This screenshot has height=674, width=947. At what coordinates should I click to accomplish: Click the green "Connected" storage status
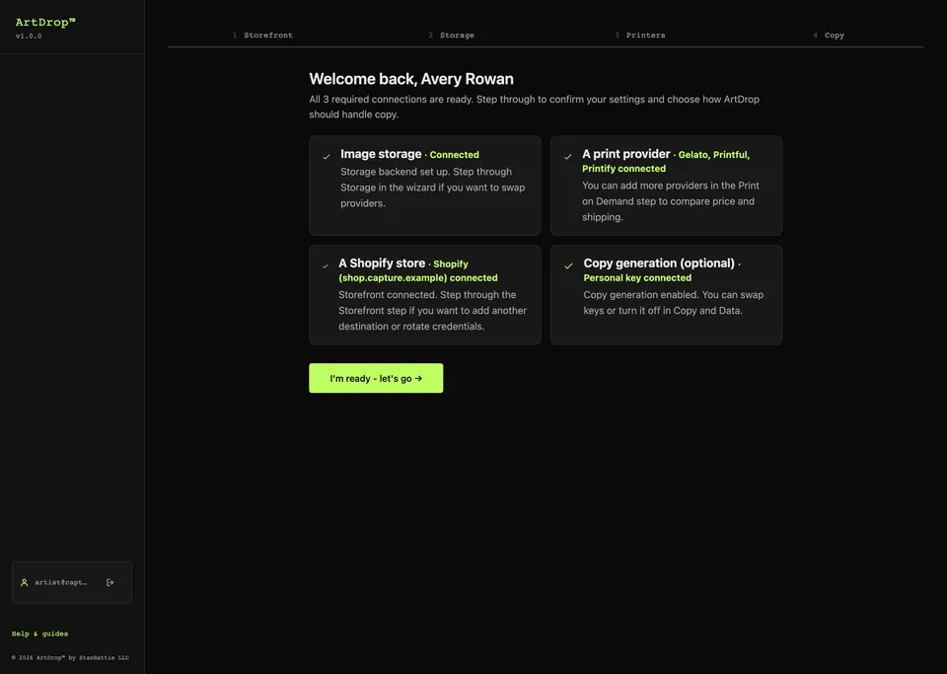454,155
